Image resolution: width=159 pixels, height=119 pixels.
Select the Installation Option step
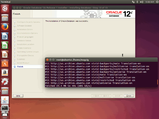coord(25,29)
